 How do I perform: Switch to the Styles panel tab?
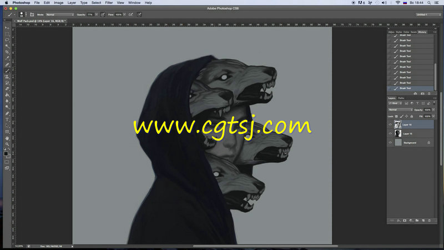click(399, 32)
